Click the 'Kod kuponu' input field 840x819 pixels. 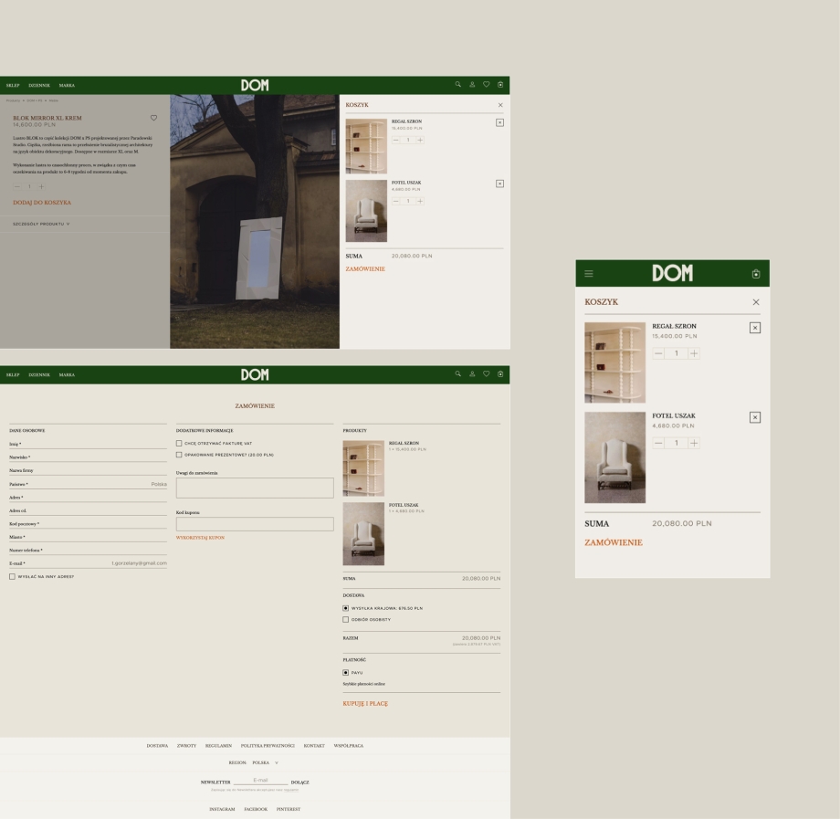click(x=255, y=524)
